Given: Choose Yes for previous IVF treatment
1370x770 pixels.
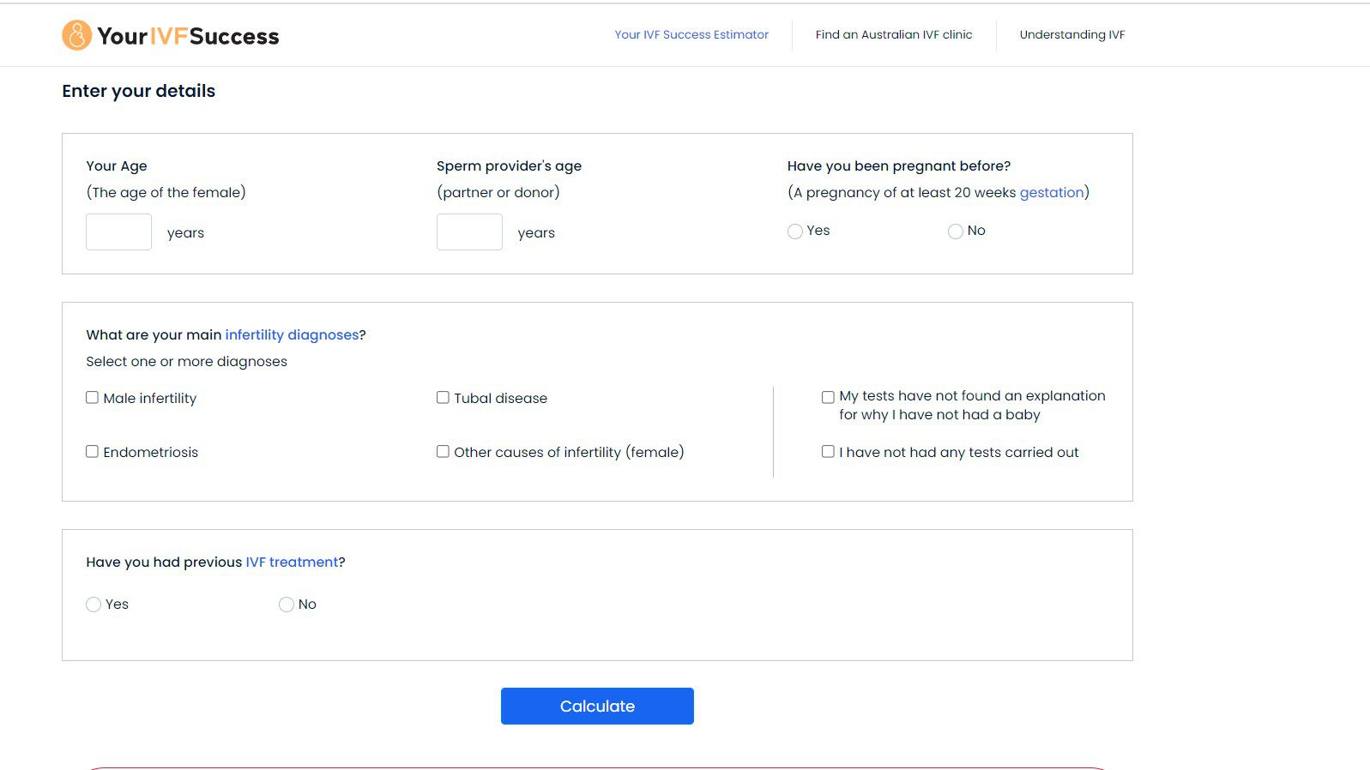Looking at the screenshot, I should click(x=94, y=605).
